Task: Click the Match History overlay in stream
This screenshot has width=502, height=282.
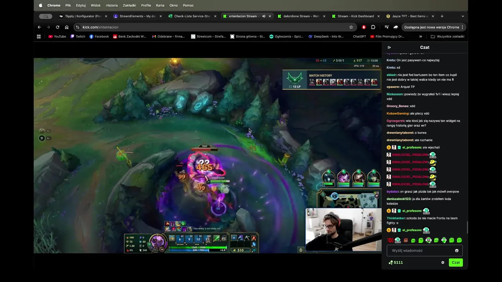Action: point(332,80)
